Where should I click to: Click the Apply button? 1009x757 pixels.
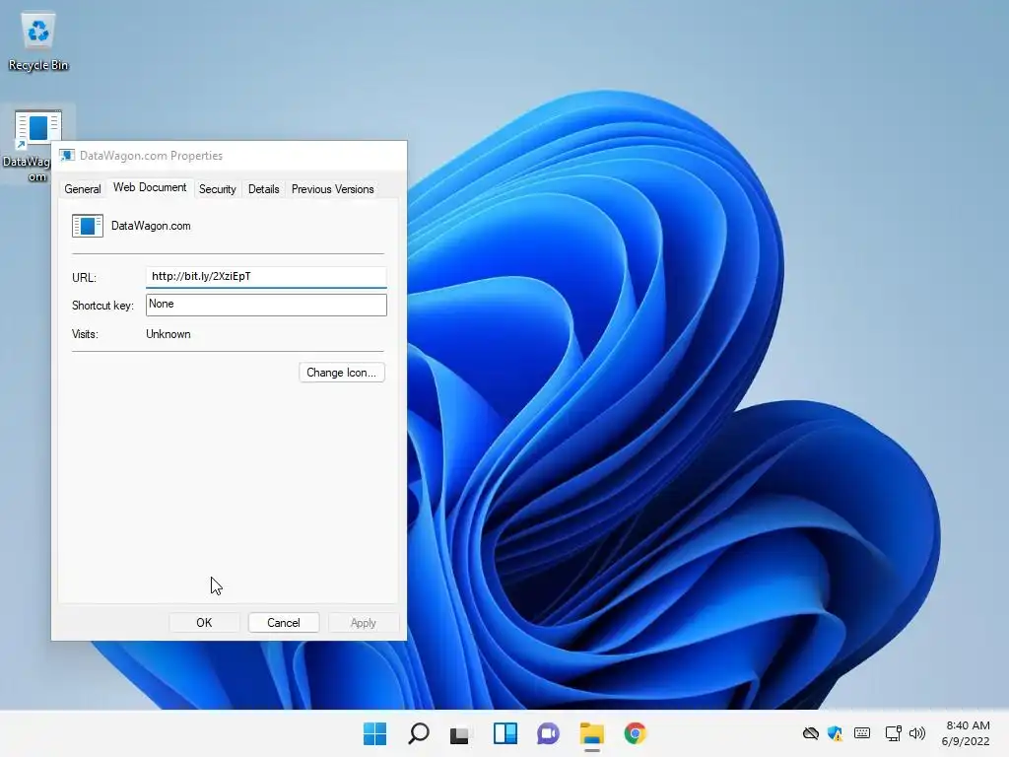(364, 623)
